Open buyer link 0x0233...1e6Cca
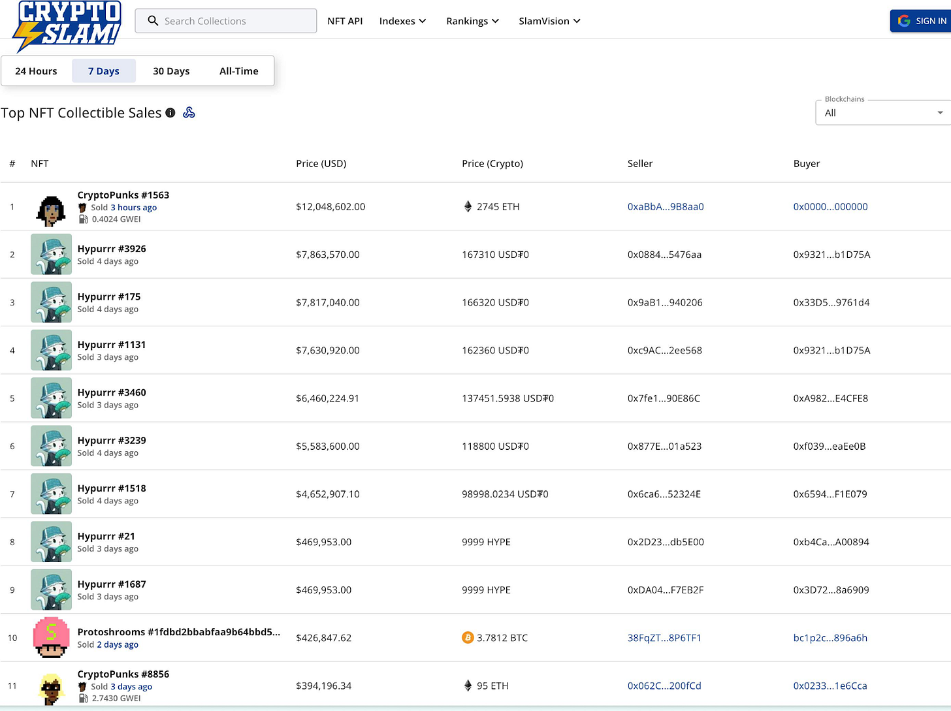This screenshot has height=711, width=951. pyautogui.click(x=830, y=686)
